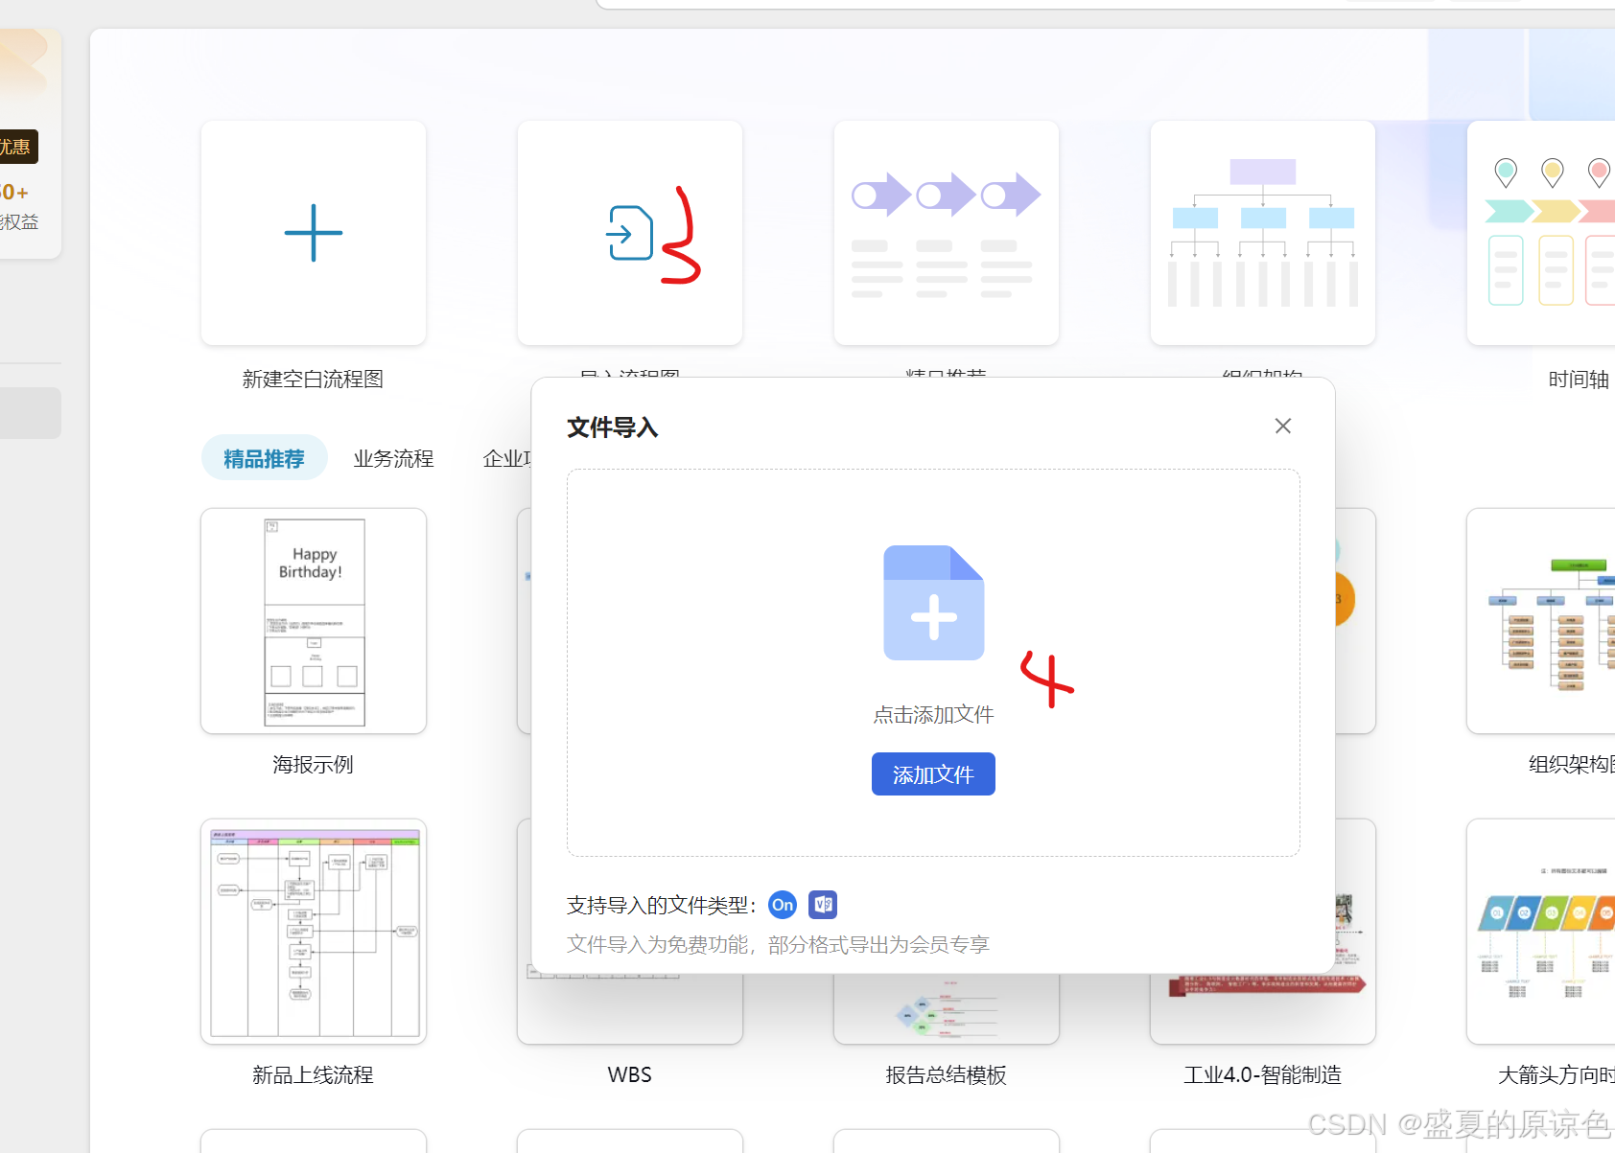The image size is (1615, 1153).
Task: Click the 新建空白流程图 label
Action: (x=313, y=380)
